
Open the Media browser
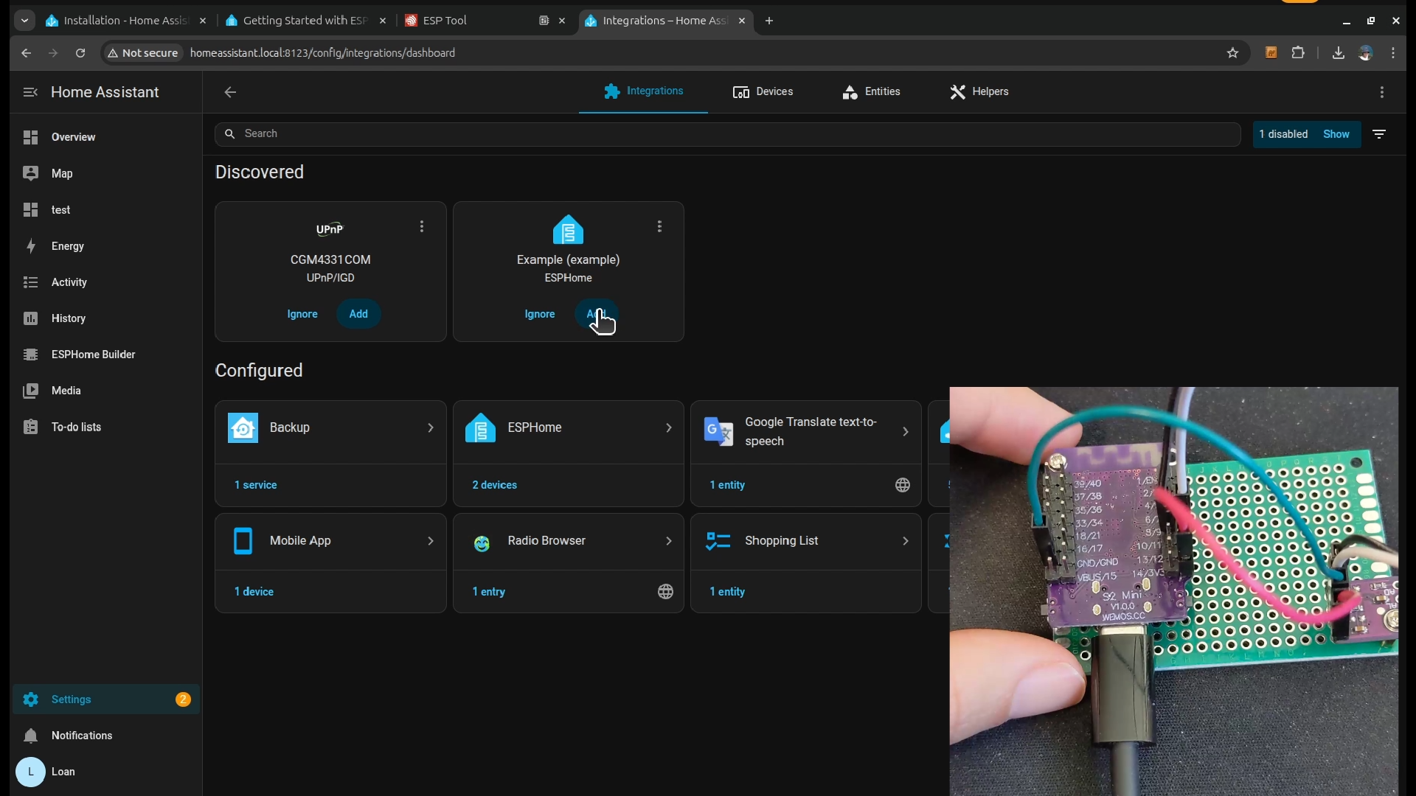coord(106,391)
